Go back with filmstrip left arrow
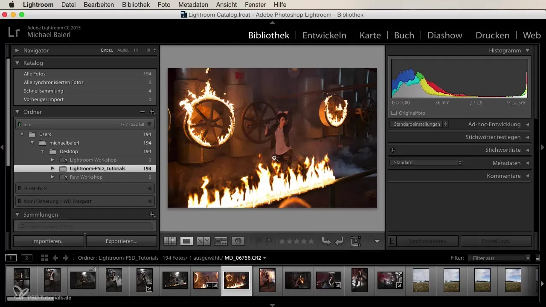 click(55, 258)
